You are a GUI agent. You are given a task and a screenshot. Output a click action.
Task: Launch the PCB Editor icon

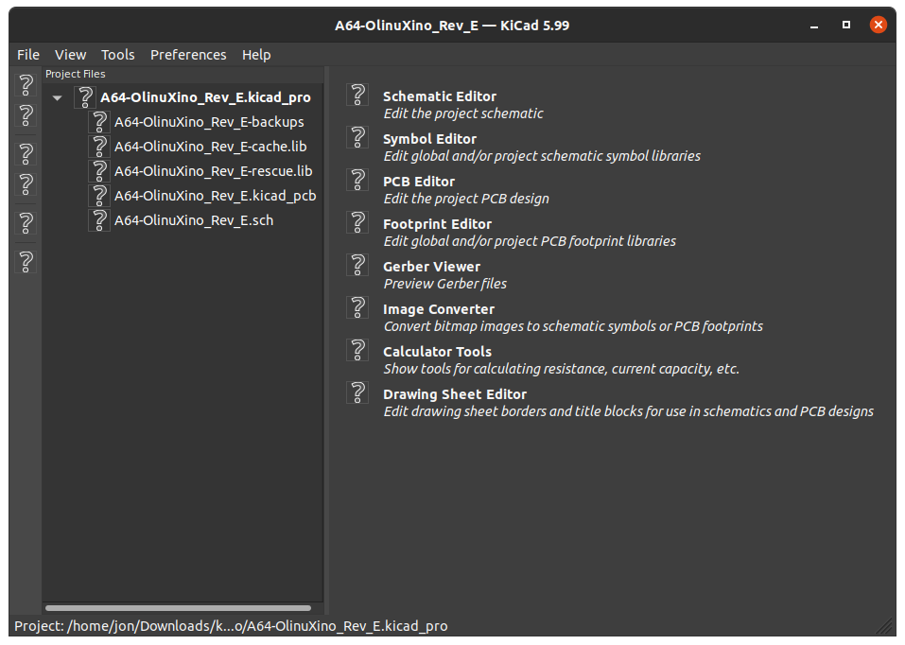point(358,180)
